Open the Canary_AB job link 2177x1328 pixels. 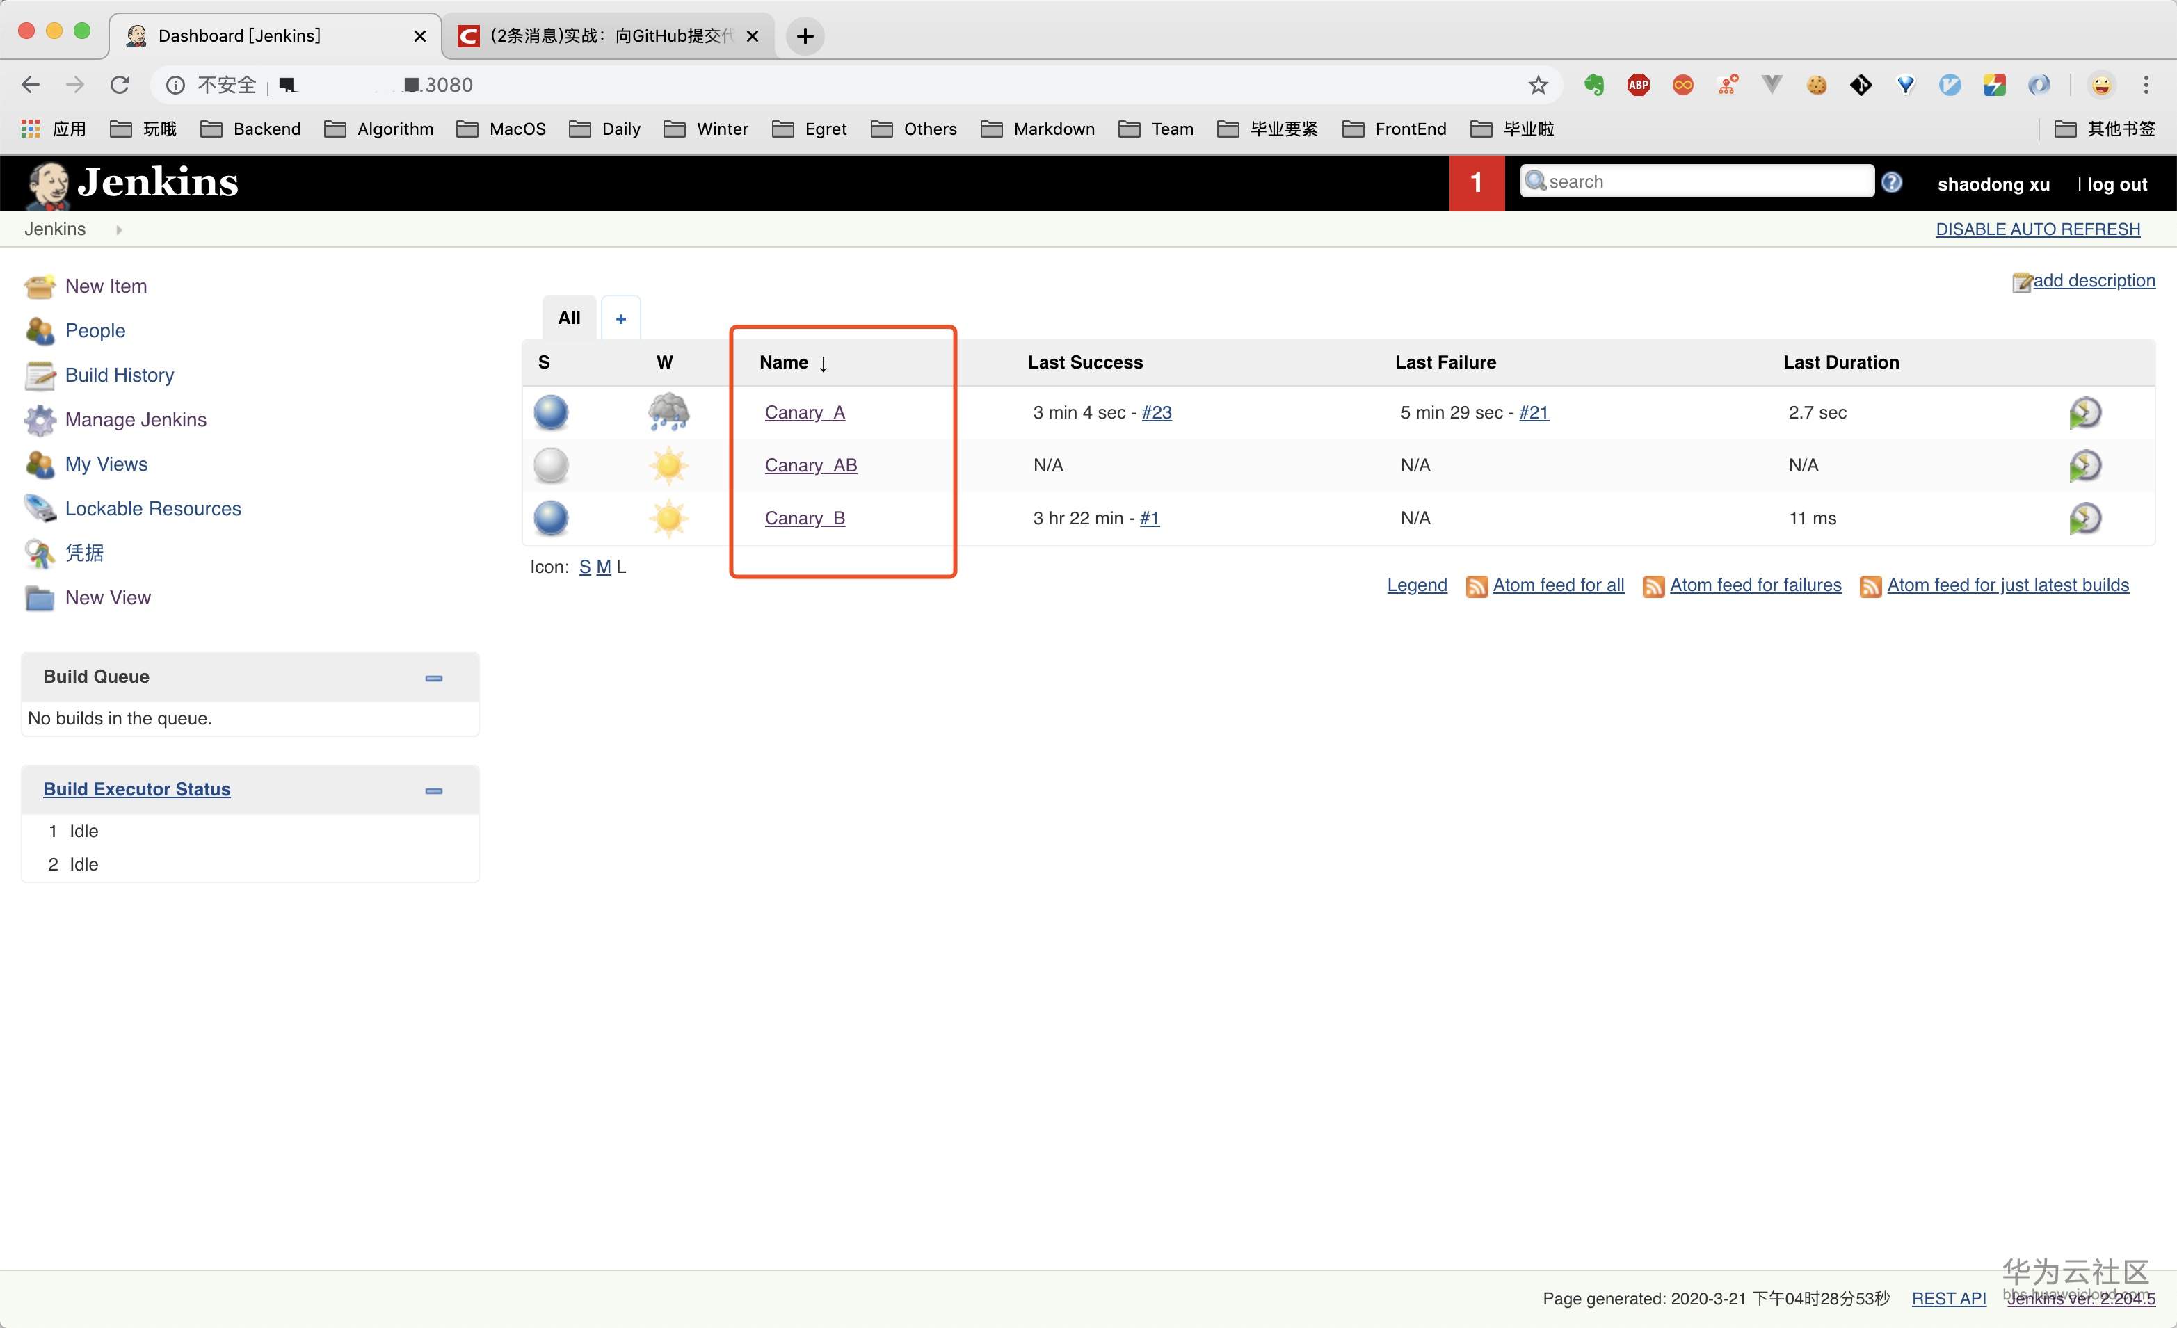click(810, 465)
